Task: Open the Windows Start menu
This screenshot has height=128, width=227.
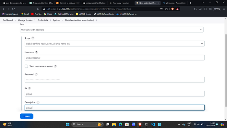Action: [x=67, y=124]
